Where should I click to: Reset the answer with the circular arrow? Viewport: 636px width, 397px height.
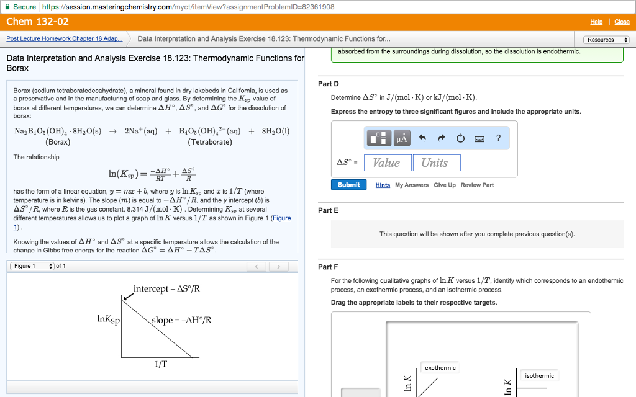pos(460,138)
